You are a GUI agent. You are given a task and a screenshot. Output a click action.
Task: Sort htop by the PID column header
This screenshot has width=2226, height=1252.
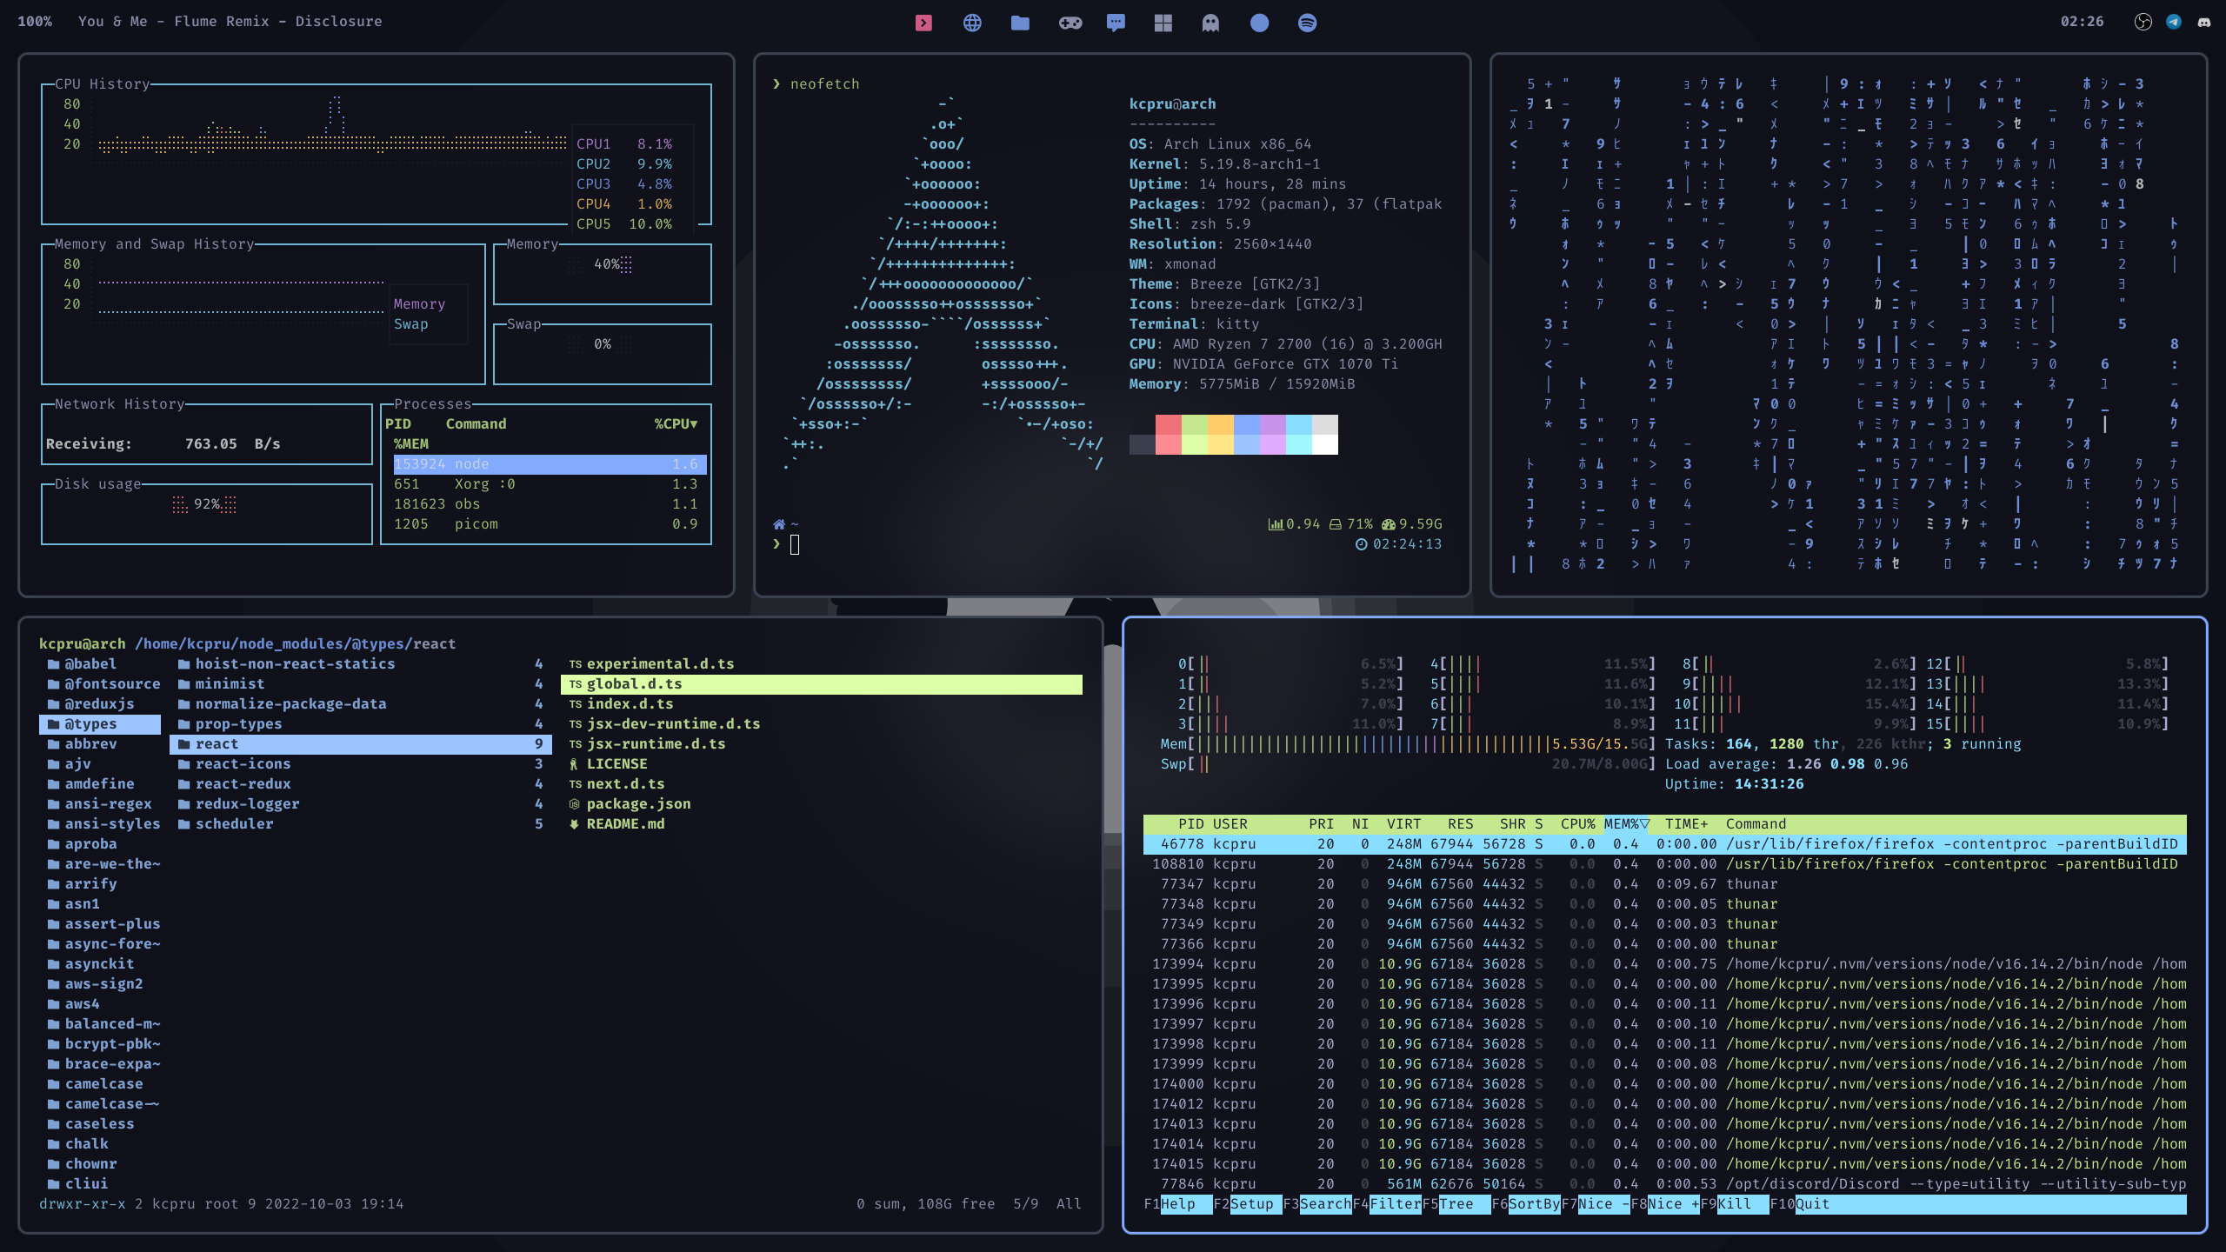coord(1190,824)
